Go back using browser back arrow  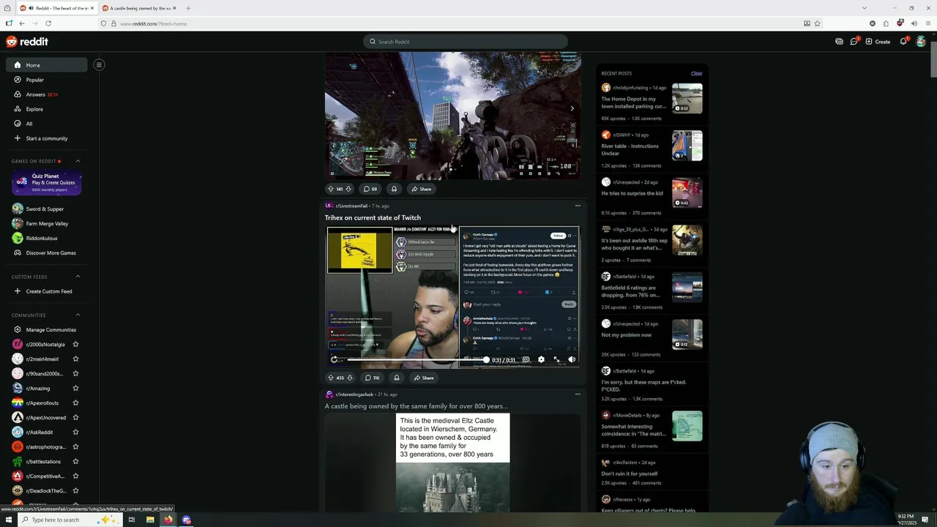click(21, 23)
